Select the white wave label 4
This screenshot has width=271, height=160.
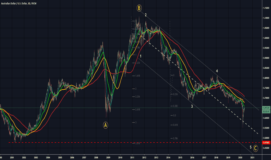tap(217, 71)
